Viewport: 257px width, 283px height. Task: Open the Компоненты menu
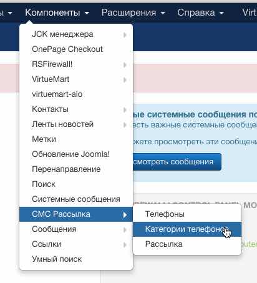coord(57,13)
